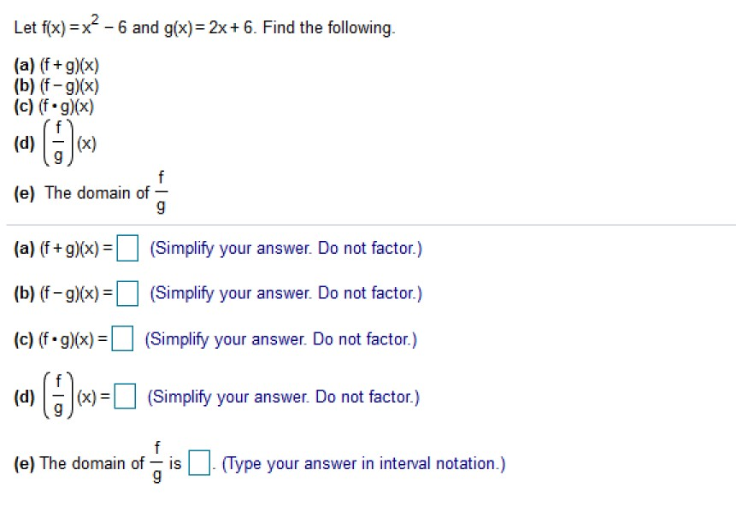Image resolution: width=736 pixels, height=523 pixels.
Task: Select the answer field for part (b)
Action: click(127, 293)
